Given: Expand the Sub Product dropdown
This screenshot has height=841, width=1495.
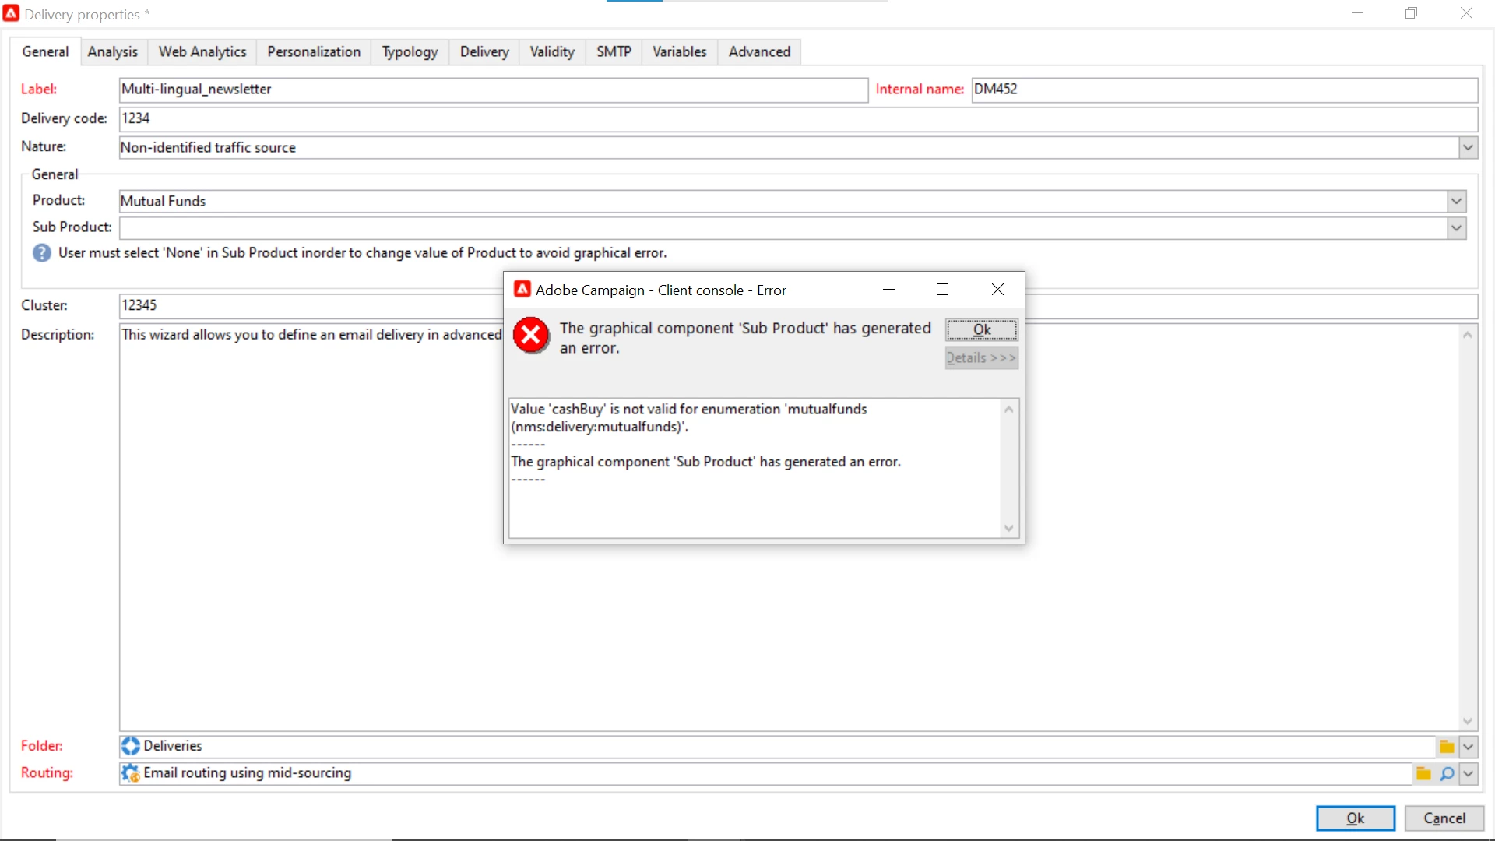Looking at the screenshot, I should click(x=1456, y=228).
